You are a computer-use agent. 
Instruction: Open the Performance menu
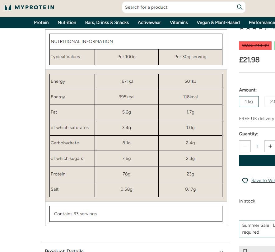tap(262, 22)
